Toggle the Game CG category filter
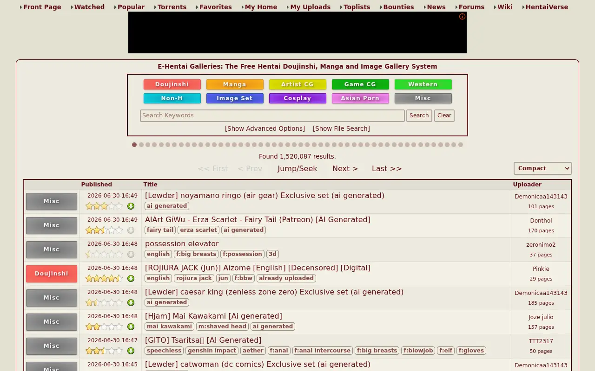The height and width of the screenshot is (371, 595). (360, 84)
